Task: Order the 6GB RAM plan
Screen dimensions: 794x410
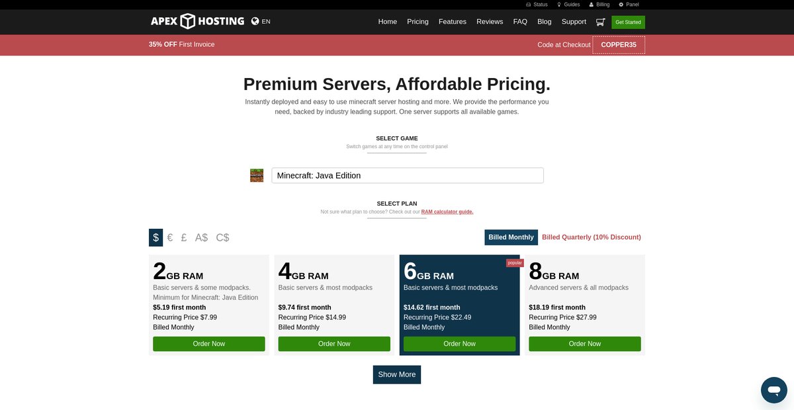Action: (460, 344)
